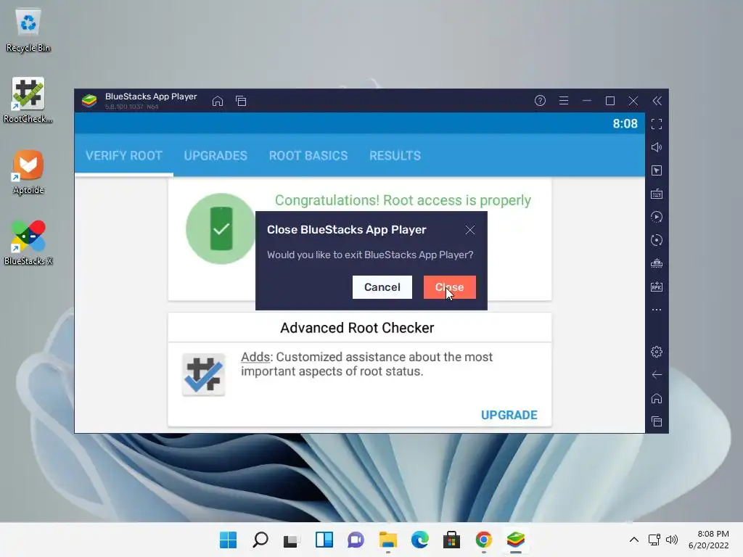
Task: Open BlueStacks settings gear in sidebar
Action: pos(656,352)
